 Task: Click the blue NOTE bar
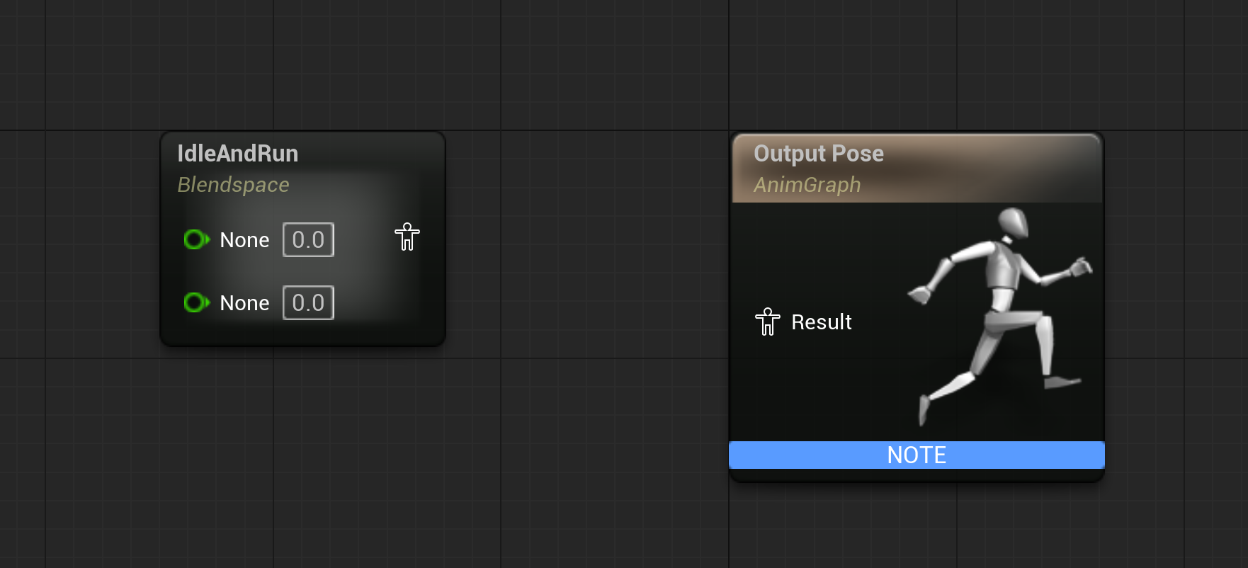[917, 455]
